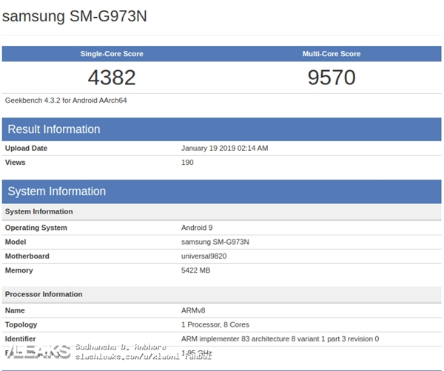Click the Geekbench 4.3.2 for Android AArch64 text

coord(67,100)
